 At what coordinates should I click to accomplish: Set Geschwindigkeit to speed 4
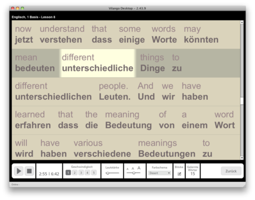pos(87,173)
